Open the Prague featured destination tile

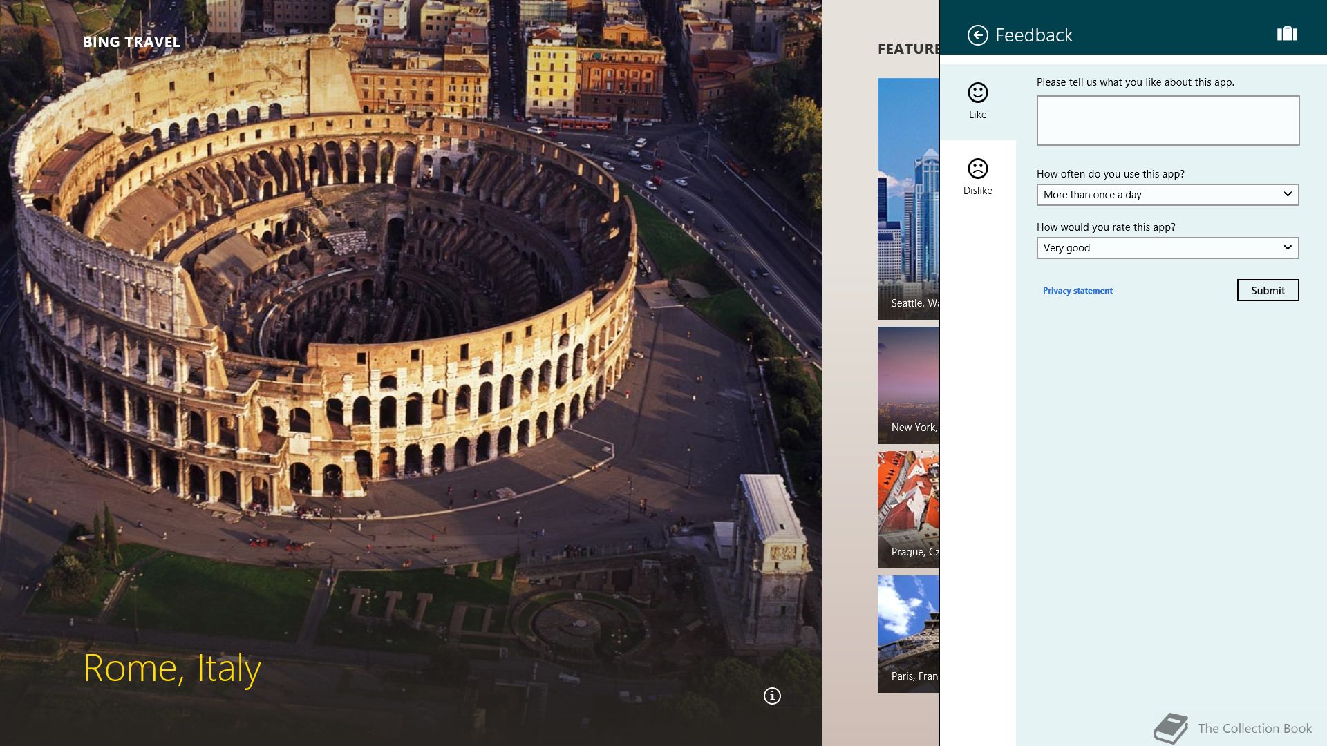[908, 510]
